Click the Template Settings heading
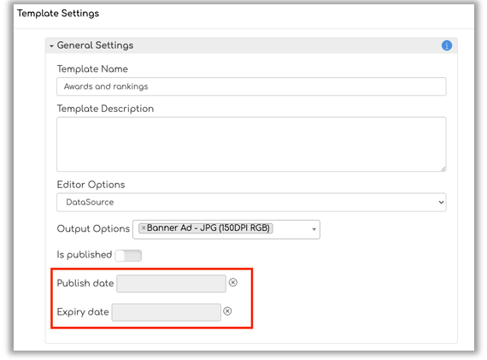The height and width of the screenshot is (360, 487). tap(58, 14)
